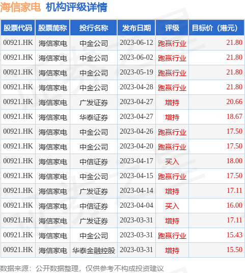Select the date cell 2023-04-26
Screen dimensions: 245x273
coord(137,132)
